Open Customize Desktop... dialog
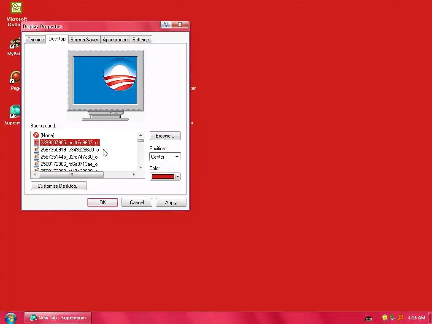432x324 pixels. (59, 186)
